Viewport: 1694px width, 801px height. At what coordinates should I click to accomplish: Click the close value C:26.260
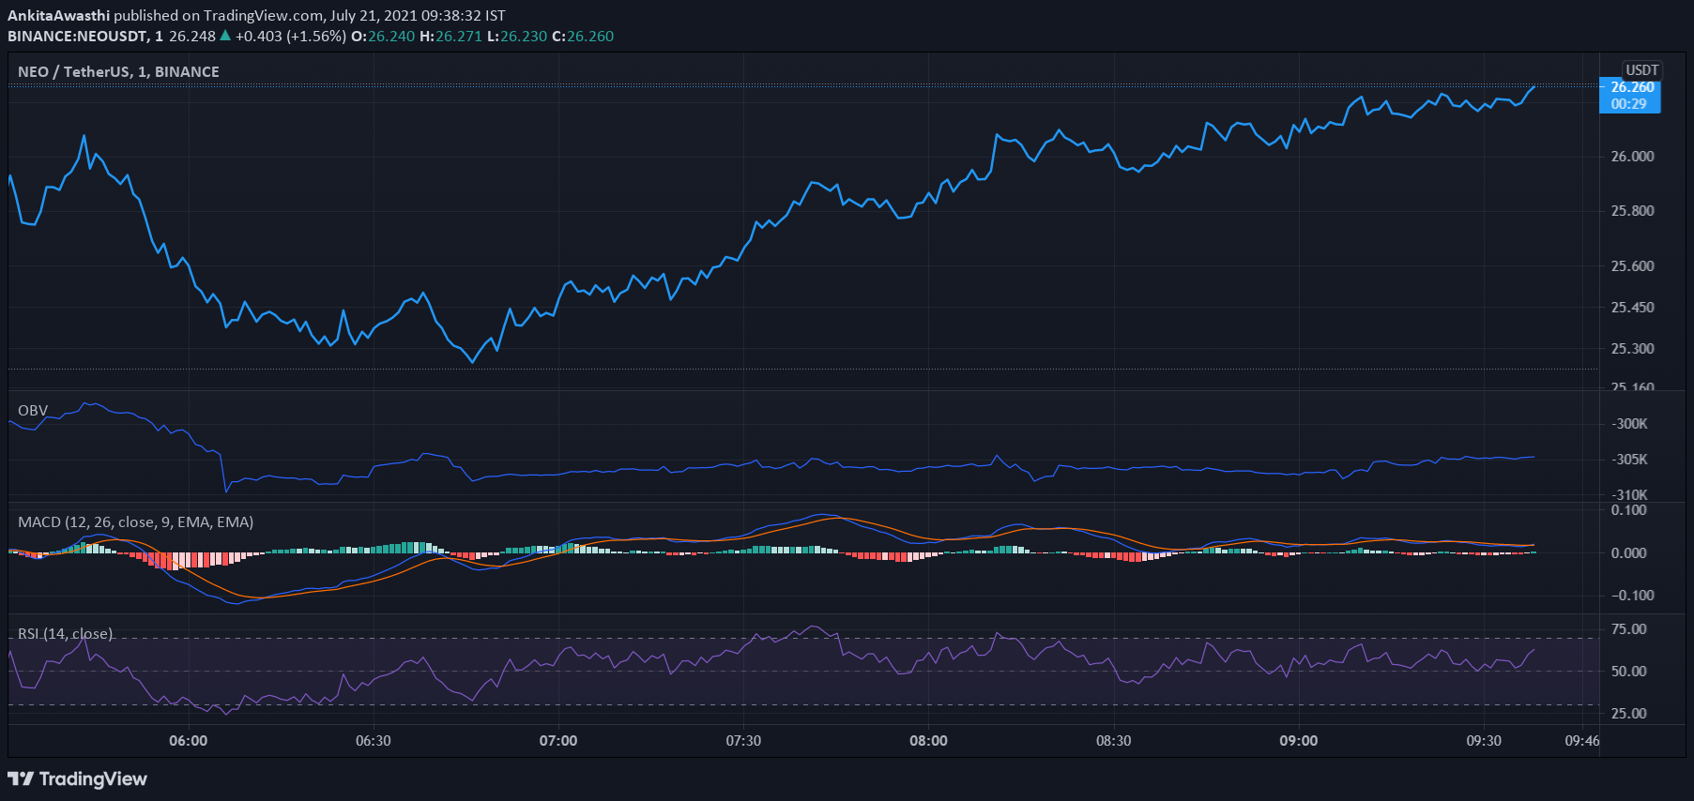pos(583,36)
